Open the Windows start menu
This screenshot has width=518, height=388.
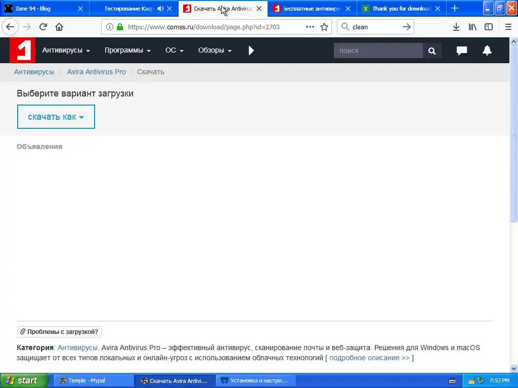click(24, 381)
